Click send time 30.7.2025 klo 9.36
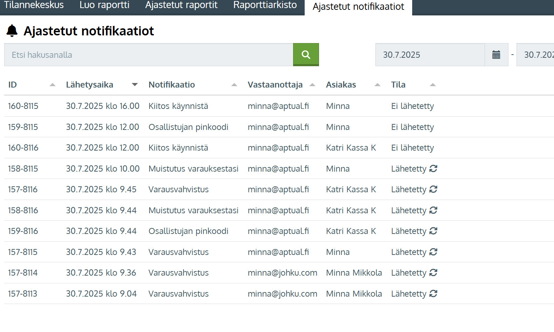 [x=101, y=273]
